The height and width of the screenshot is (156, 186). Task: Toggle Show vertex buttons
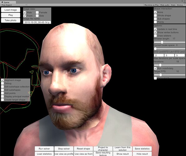(155, 32)
